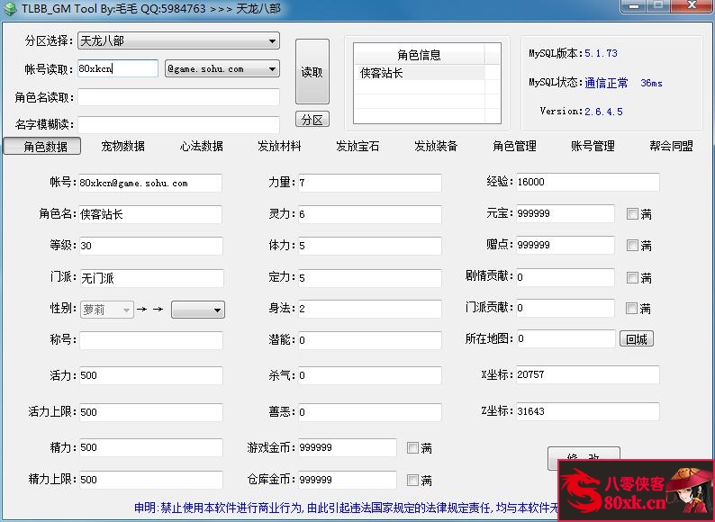Image resolution: width=715 pixels, height=522 pixels.
Task: Tick the 满 checkbox next to 游戏金币
Action: pos(412,447)
